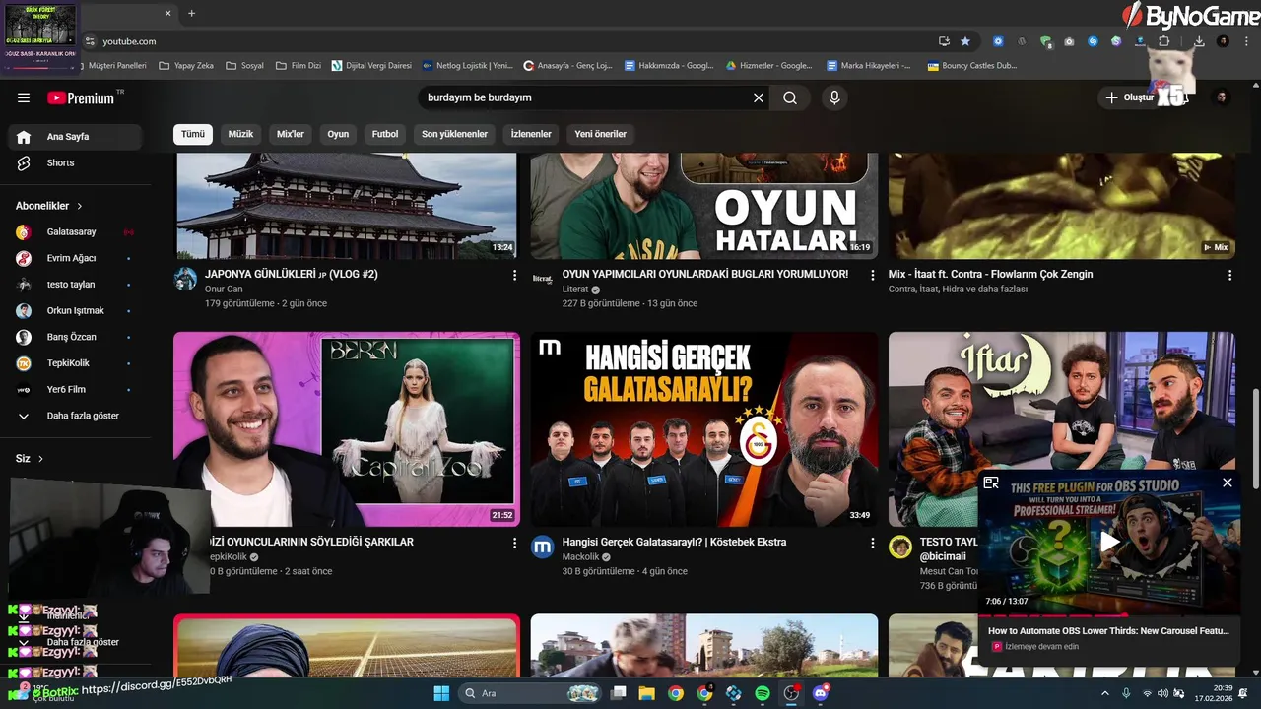Open Dijital Vergi Dairesi bookmark
Image resolution: width=1261 pixels, height=709 pixels.
pos(371,66)
